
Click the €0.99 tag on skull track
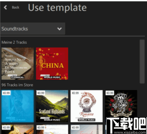point(110,93)
